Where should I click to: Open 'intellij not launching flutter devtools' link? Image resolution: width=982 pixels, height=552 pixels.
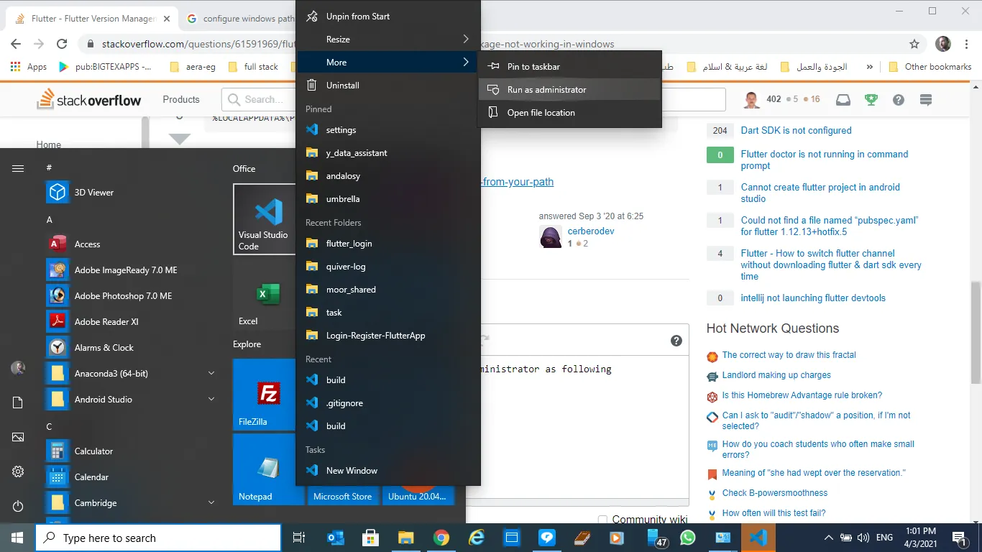[x=813, y=298]
